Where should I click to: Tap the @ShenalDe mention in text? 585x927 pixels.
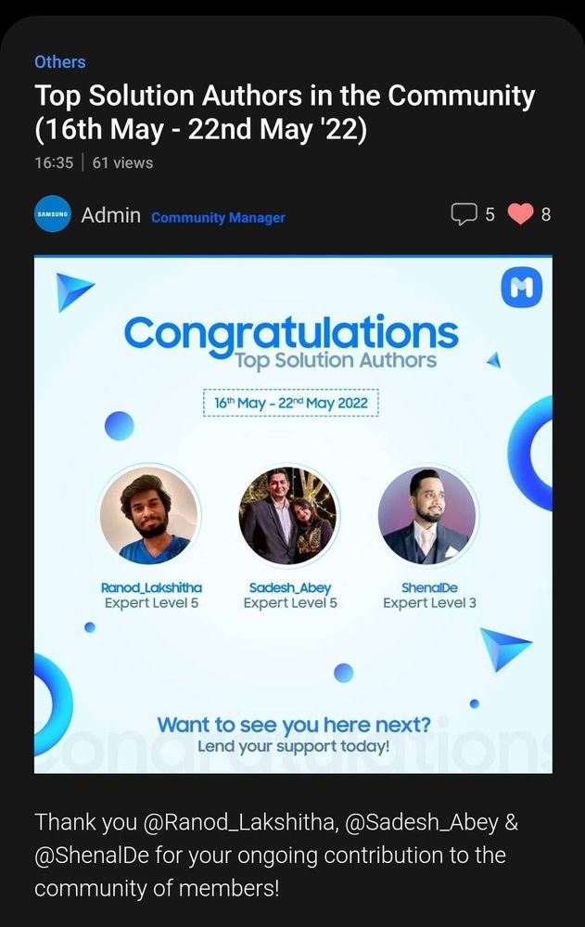(92, 856)
